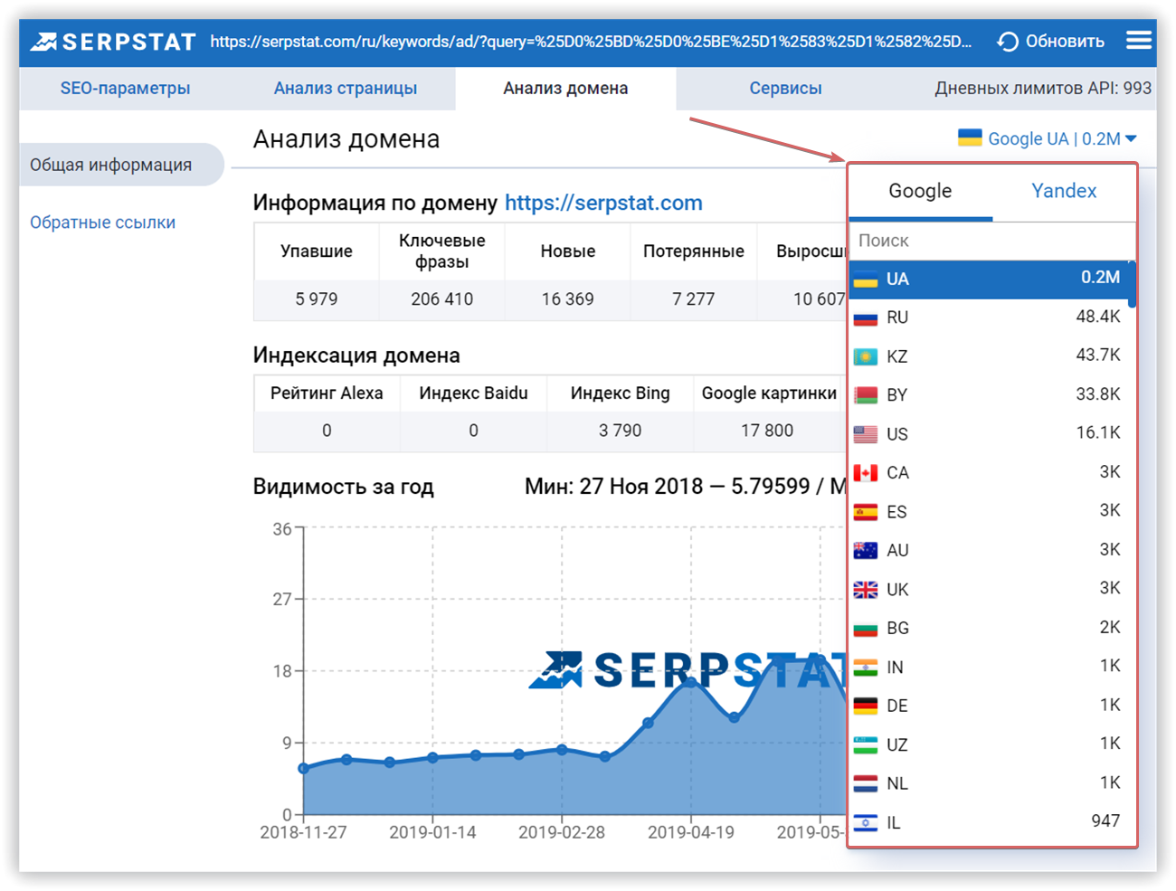The height and width of the screenshot is (891, 1176).
Task: Open the Анализ страницы tab
Action: [x=346, y=89]
